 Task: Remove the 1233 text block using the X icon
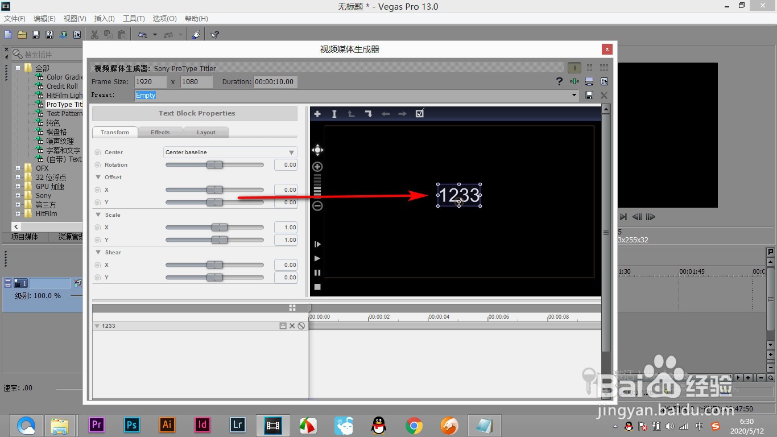pos(292,325)
